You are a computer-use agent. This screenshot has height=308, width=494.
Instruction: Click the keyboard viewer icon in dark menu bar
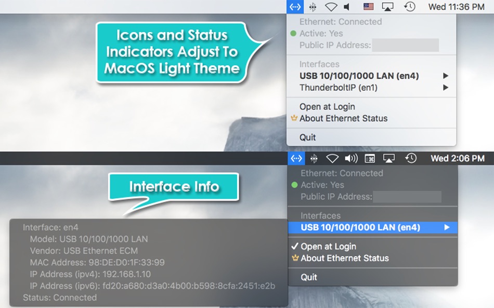(370, 158)
